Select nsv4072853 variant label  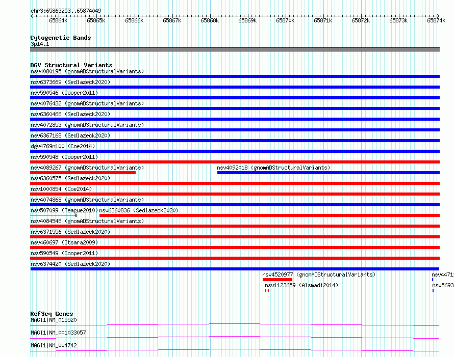tap(87, 125)
